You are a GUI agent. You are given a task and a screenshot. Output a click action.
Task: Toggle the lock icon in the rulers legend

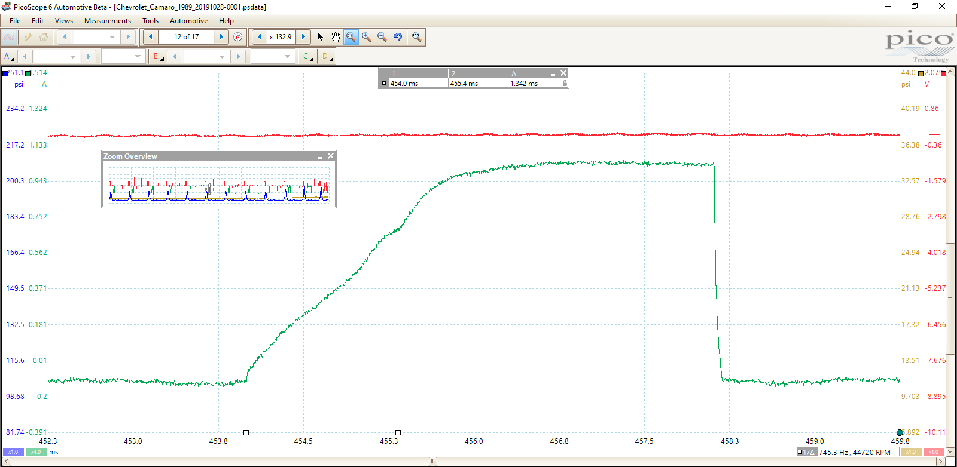[x=564, y=84]
